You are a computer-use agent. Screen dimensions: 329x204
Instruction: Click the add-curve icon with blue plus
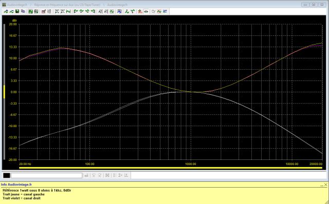coord(6,11)
